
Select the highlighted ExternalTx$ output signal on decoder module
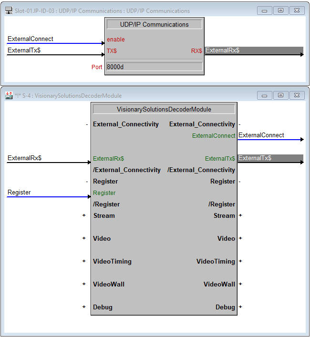pyautogui.click(x=270, y=158)
